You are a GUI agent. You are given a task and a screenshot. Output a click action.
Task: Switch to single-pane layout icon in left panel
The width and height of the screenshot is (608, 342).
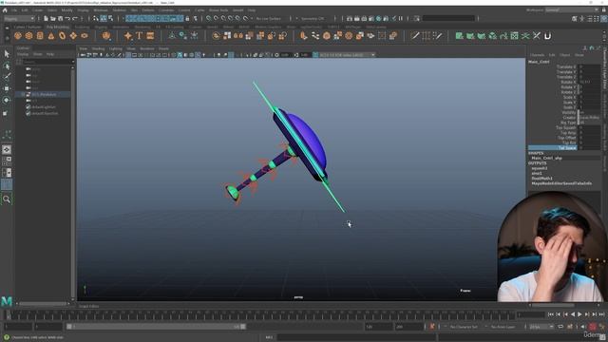(x=7, y=150)
